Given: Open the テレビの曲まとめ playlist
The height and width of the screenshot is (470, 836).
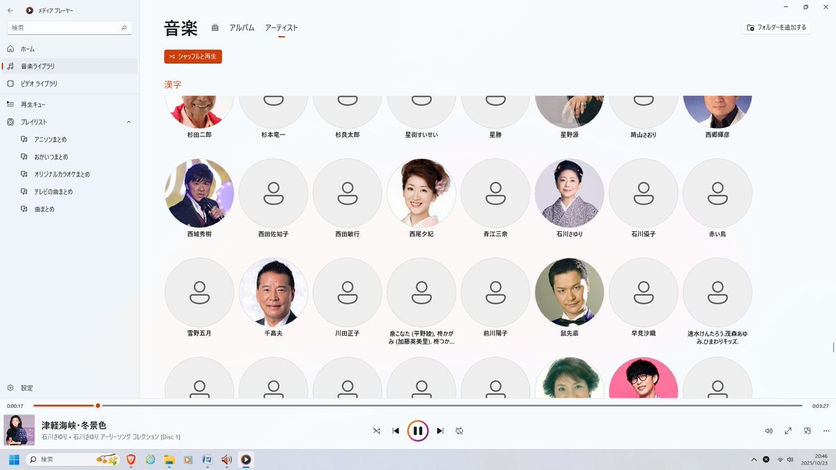Looking at the screenshot, I should [70, 191].
